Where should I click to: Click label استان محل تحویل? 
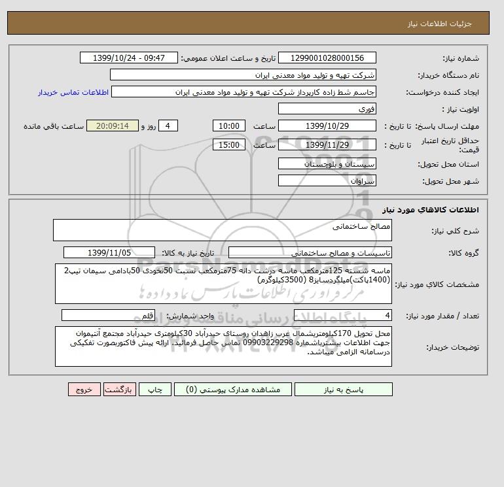[448, 164]
